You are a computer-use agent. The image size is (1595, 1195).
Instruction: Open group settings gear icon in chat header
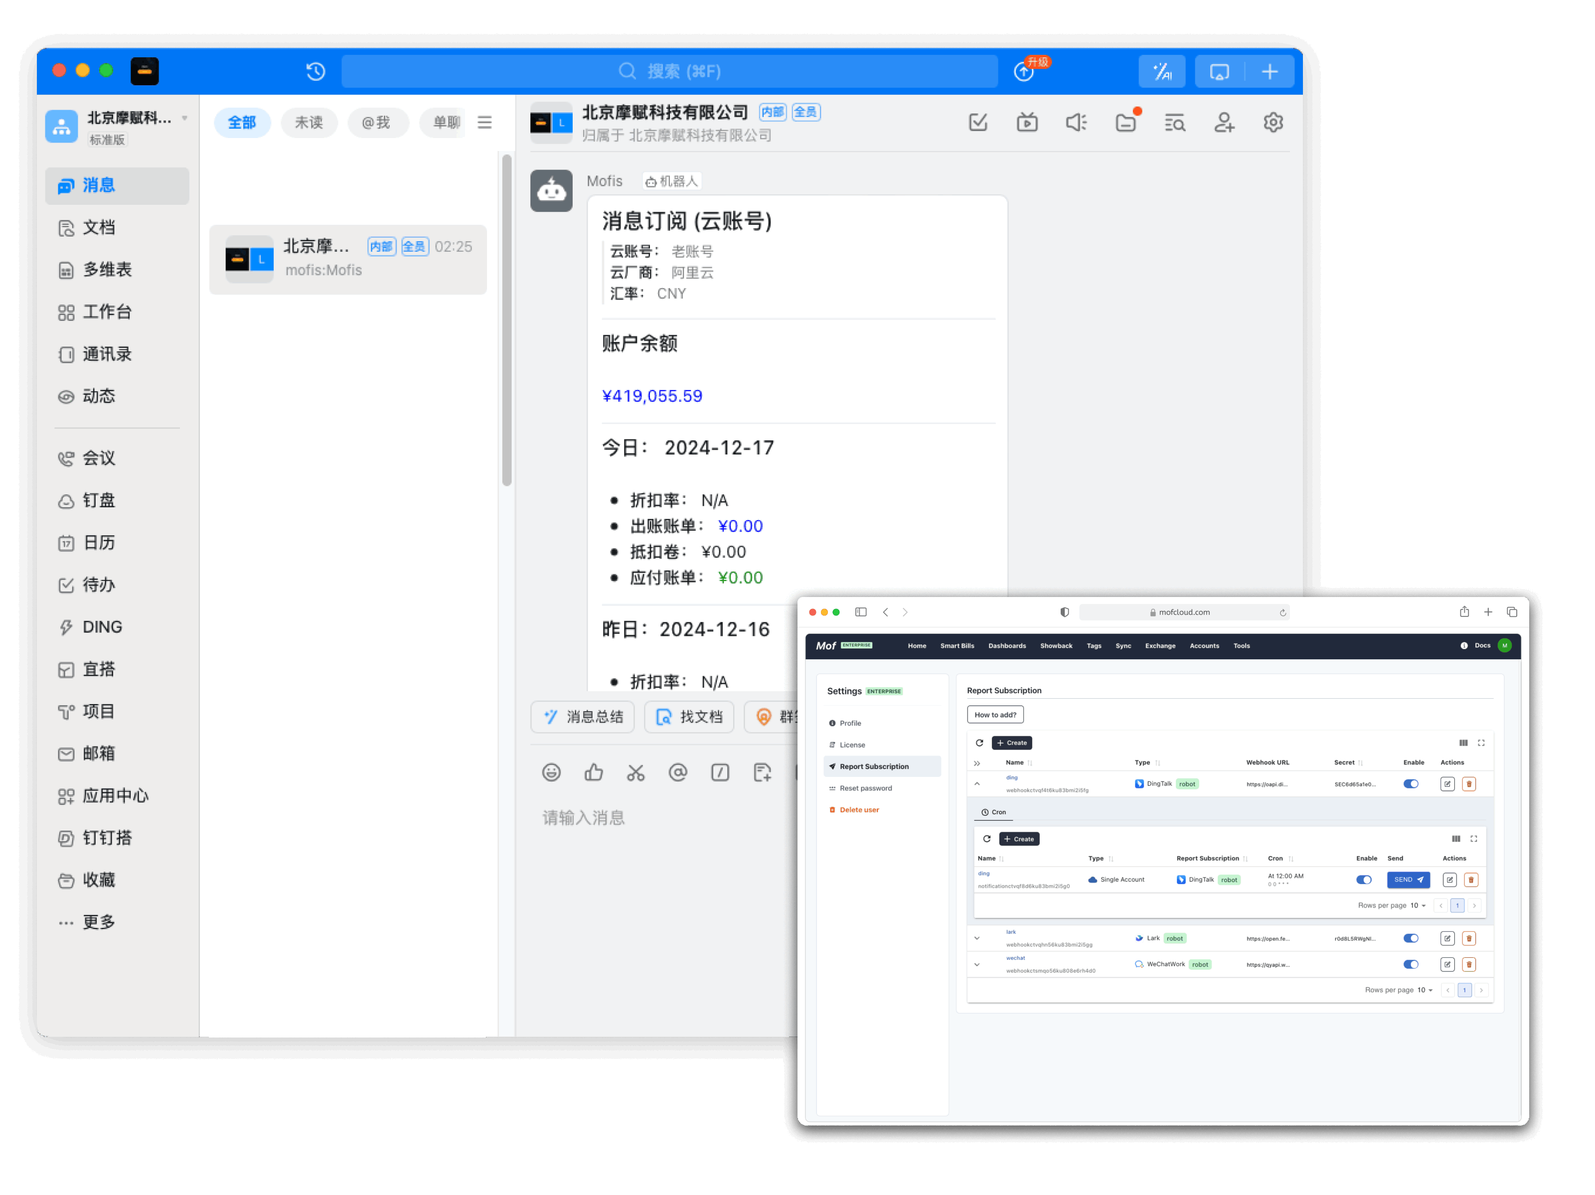click(x=1273, y=123)
